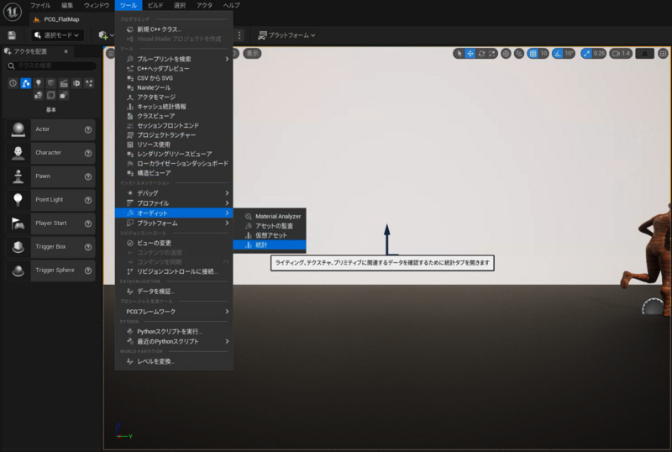Open the rotation snap 10° dropdown

pyautogui.click(x=570, y=54)
